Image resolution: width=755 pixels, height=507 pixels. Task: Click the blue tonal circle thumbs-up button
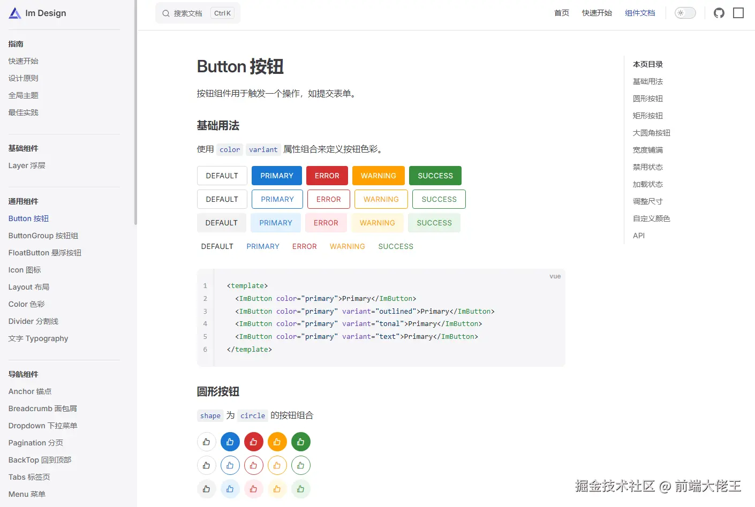[x=230, y=489]
